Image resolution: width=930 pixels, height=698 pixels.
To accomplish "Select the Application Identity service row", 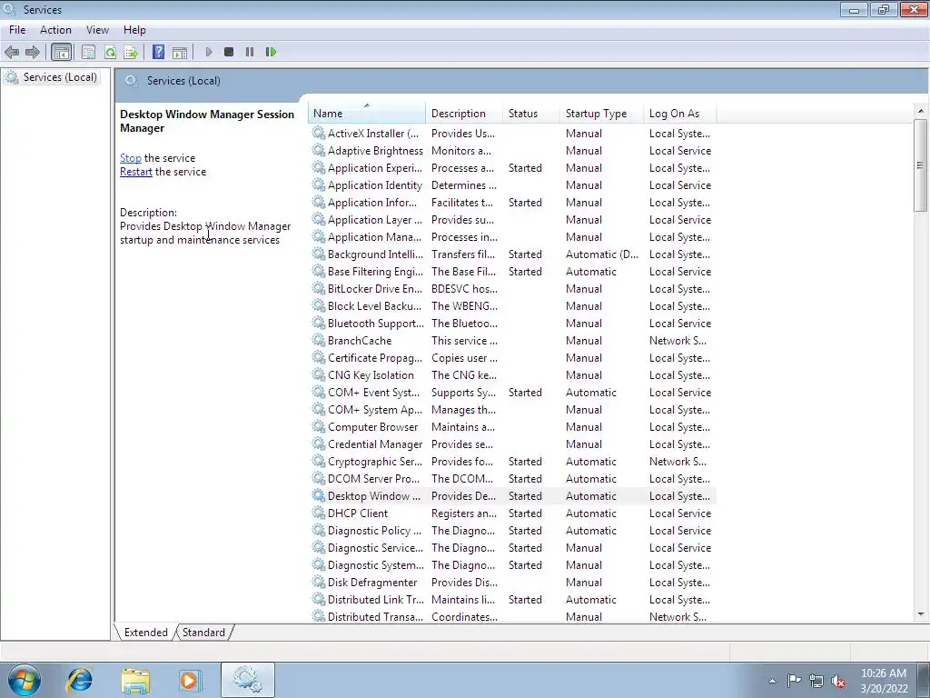I will tap(512, 185).
